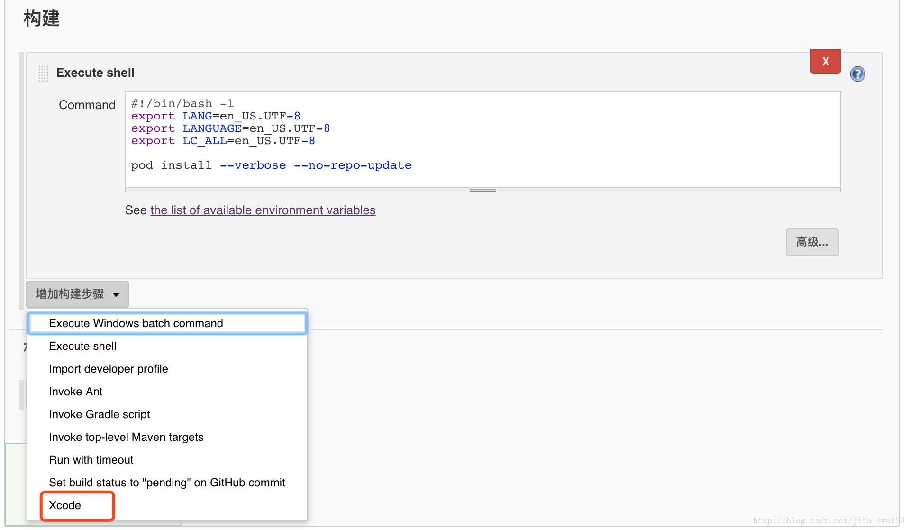Viewport: 910px width, 530px height.
Task: Click the 高级... advanced button
Action: (812, 242)
